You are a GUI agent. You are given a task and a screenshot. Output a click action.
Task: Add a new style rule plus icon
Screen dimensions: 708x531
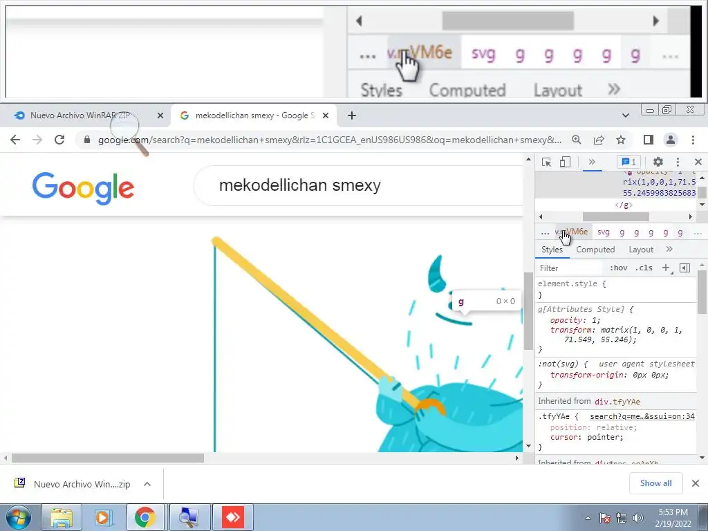pos(667,268)
